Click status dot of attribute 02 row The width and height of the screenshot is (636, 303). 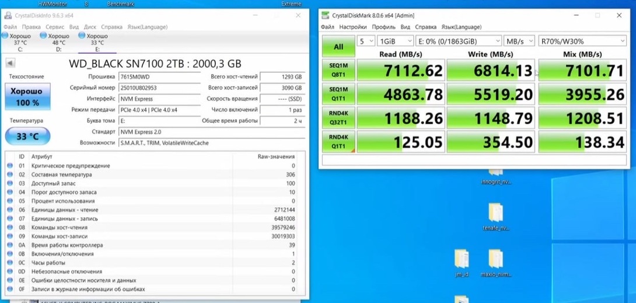click(10, 175)
